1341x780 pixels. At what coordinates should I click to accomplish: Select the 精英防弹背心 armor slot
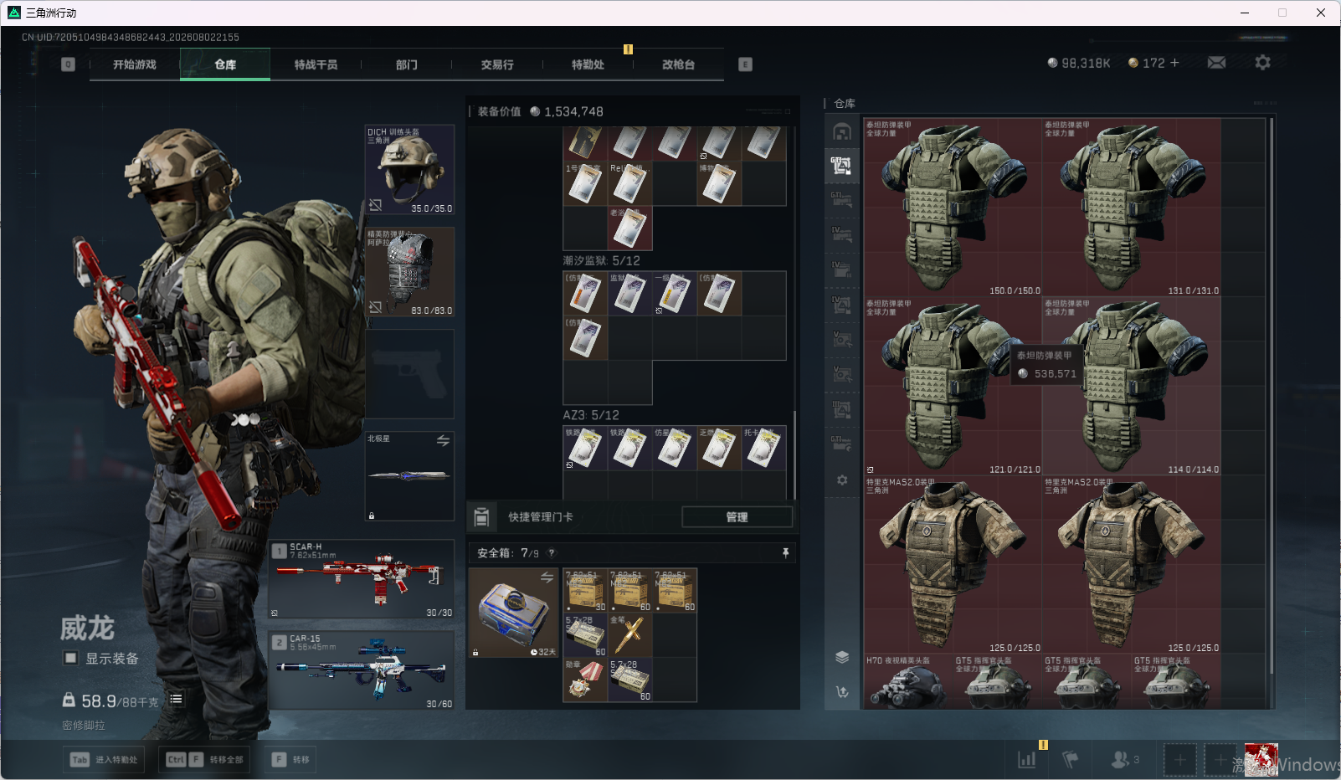[410, 272]
